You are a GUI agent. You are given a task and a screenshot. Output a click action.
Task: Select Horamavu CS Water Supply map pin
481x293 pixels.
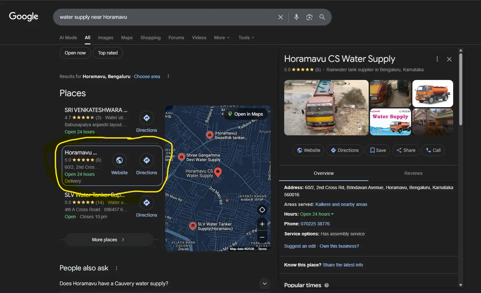[218, 172]
